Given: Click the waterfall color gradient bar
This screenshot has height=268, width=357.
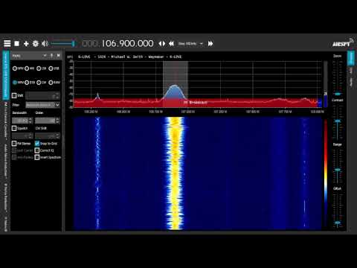Looking at the screenshot, I should (x=326, y=173).
